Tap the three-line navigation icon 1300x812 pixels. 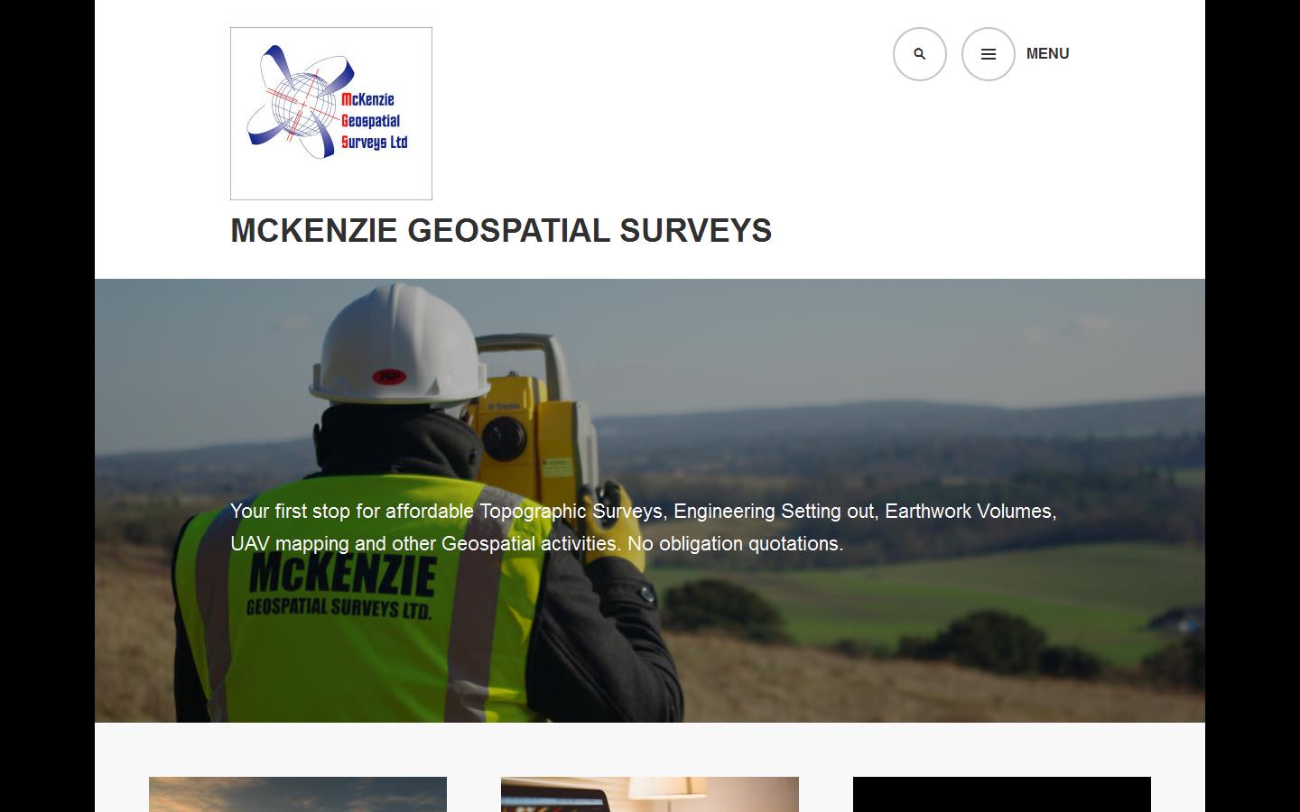tap(988, 53)
